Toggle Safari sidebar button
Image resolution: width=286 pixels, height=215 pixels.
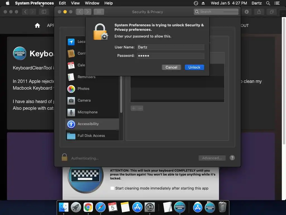44,12
